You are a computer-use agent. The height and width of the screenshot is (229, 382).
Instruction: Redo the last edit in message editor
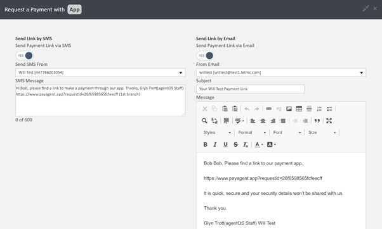[256, 109]
